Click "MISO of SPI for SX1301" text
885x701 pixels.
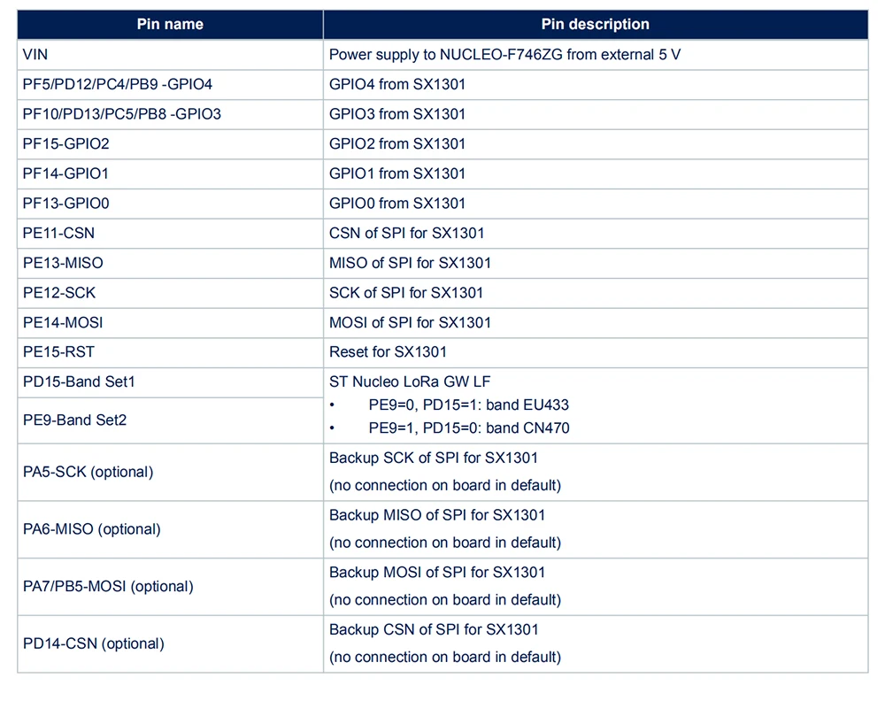tap(410, 263)
